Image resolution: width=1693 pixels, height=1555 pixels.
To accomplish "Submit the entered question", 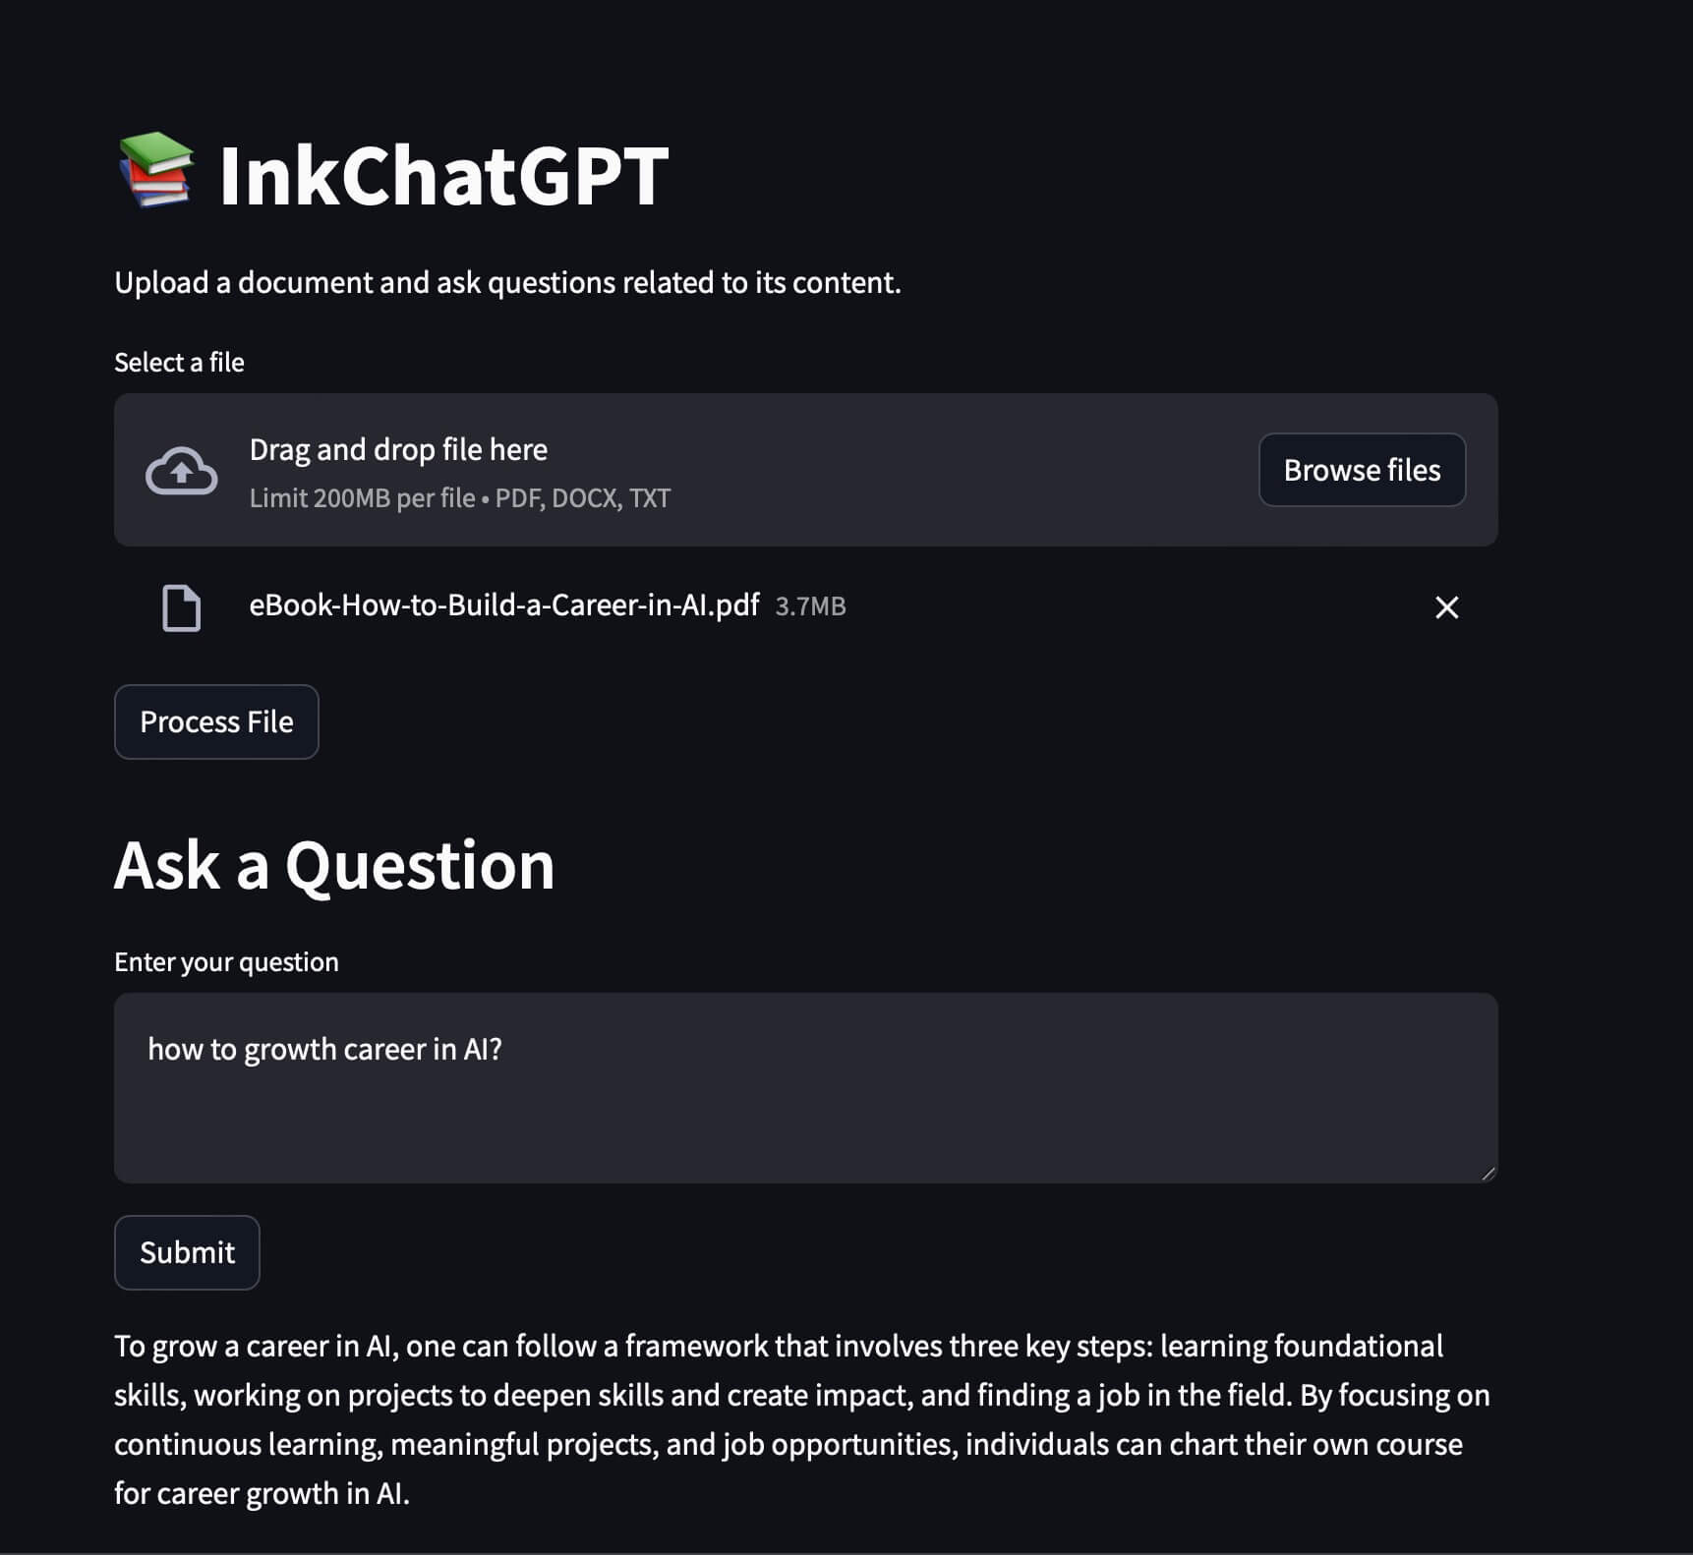I will (187, 1252).
